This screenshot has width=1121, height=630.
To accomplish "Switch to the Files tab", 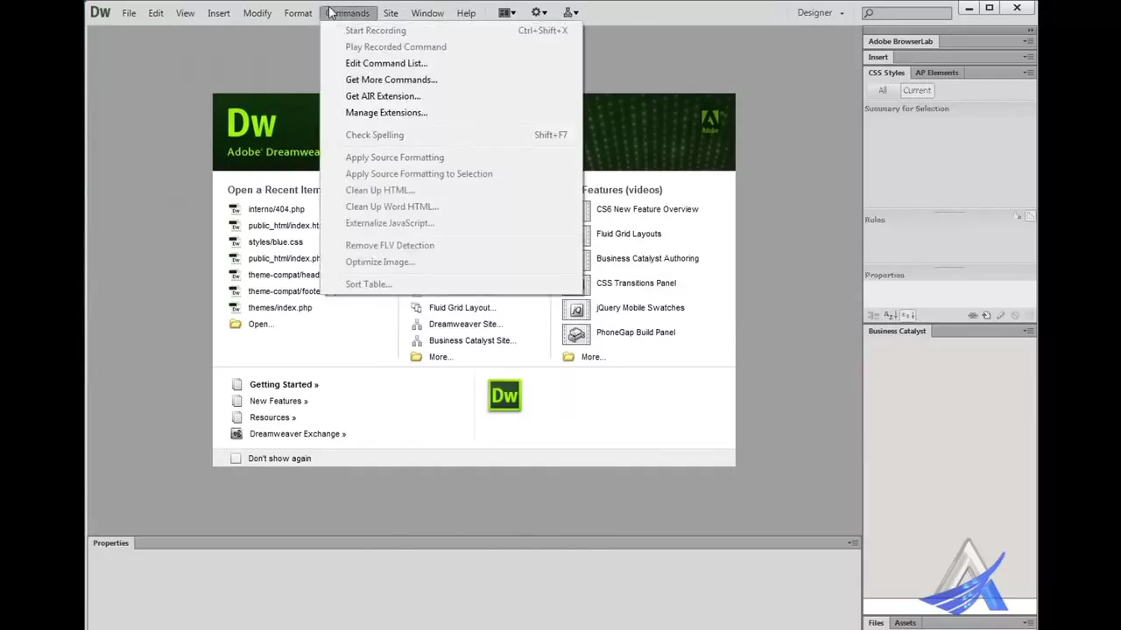I will pyautogui.click(x=876, y=623).
